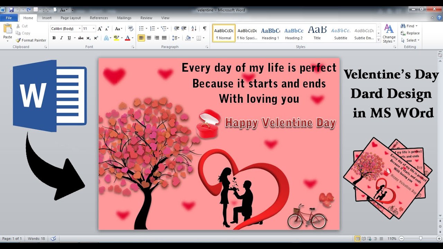Toggle Bold formatting on

click(x=54, y=38)
